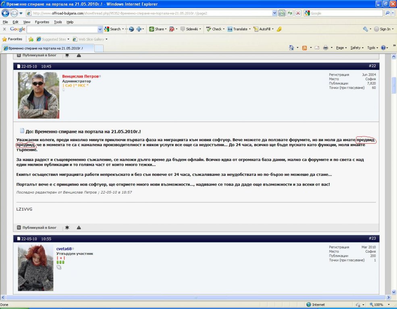Image resolution: width=397 pixels, height=309 pixels.
Task: Click the popup blocker icon in Google Toolbar
Action: (172, 29)
